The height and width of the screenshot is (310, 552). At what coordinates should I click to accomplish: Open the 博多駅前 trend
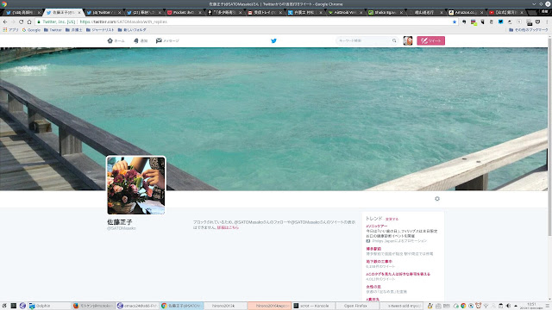(x=373, y=249)
